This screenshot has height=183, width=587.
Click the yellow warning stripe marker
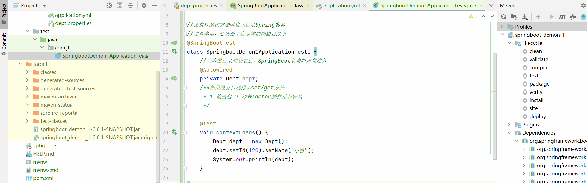coord(494,91)
